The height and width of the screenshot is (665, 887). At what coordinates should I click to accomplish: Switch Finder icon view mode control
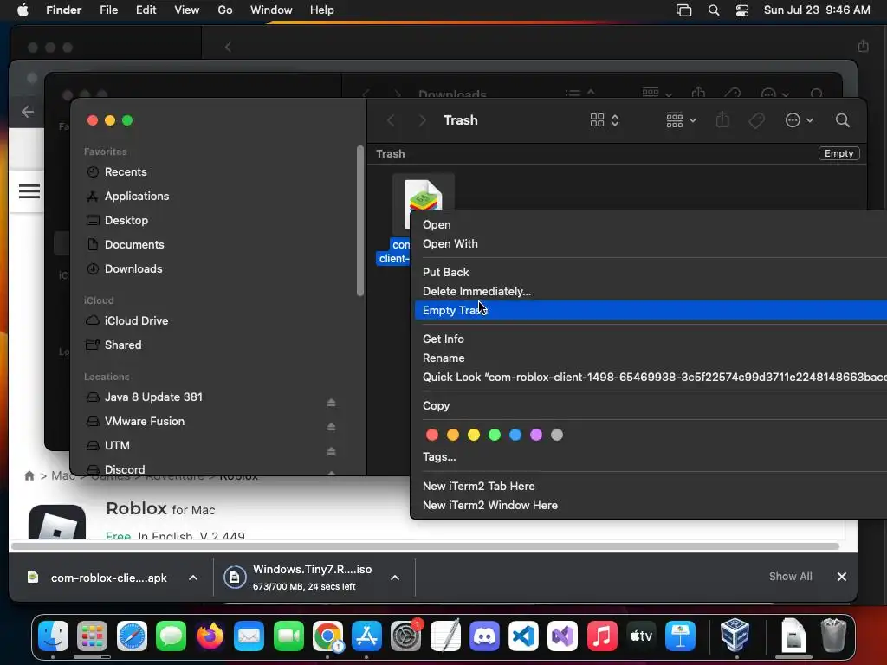point(605,120)
